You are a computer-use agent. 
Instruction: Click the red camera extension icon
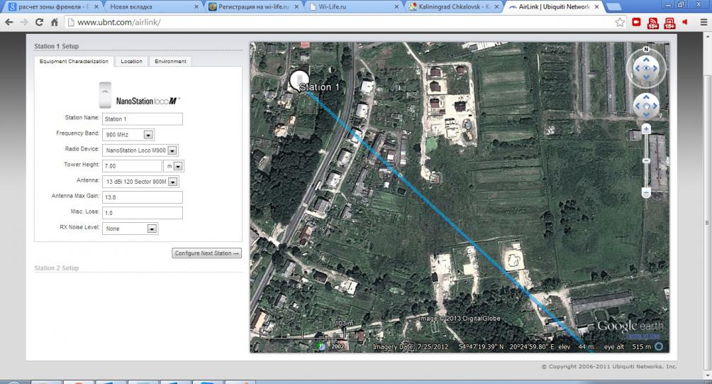click(636, 22)
